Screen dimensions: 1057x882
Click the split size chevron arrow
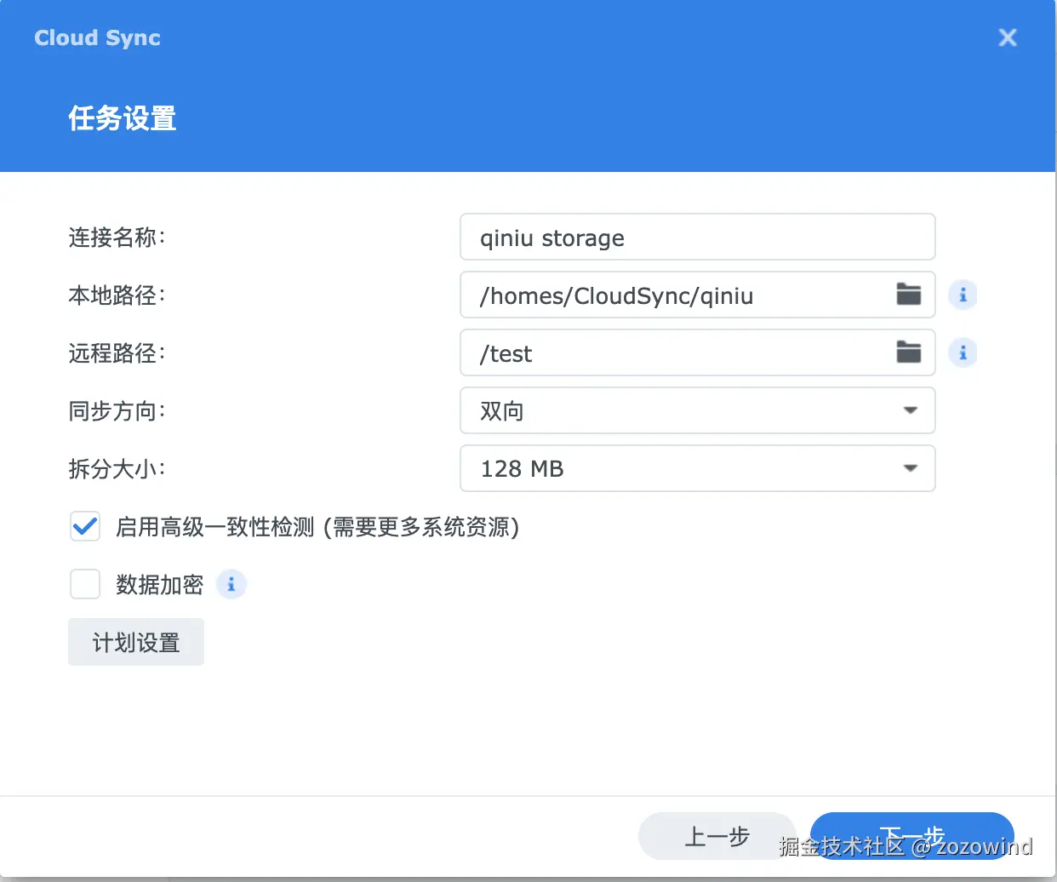click(911, 468)
